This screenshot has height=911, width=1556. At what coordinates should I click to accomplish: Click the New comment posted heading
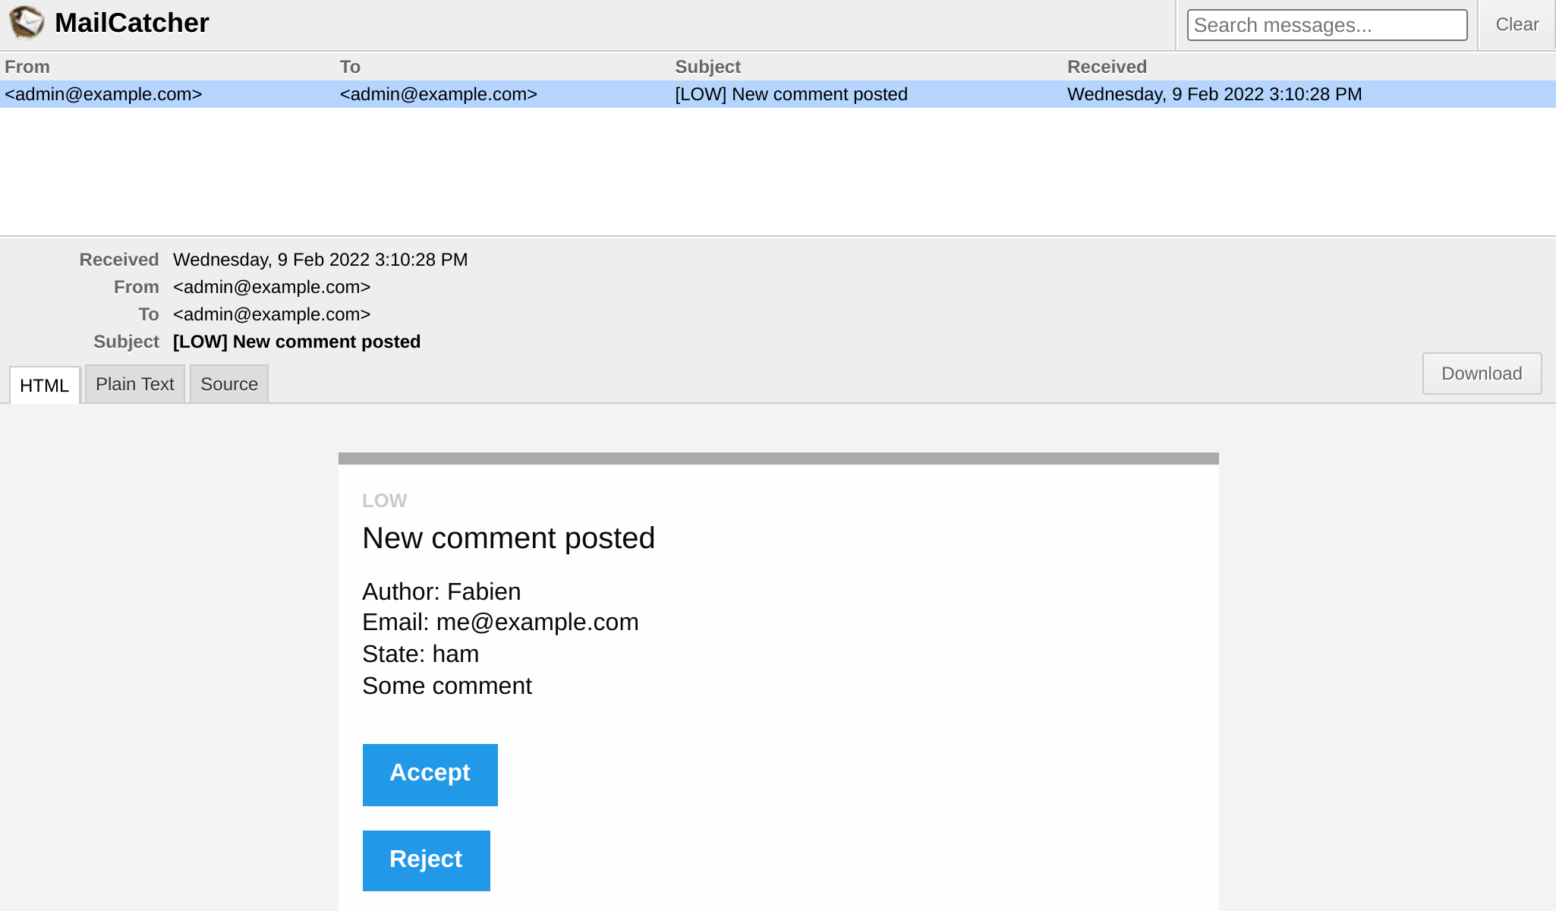tap(509, 537)
